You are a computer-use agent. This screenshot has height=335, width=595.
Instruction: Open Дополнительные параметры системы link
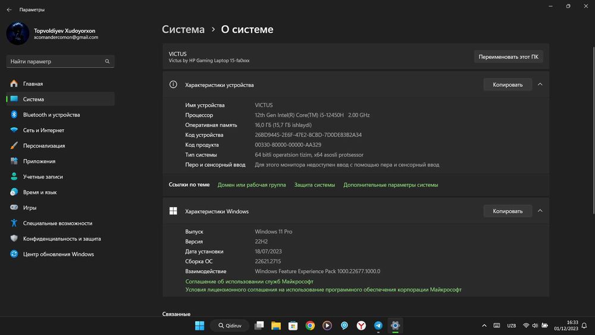390,185
